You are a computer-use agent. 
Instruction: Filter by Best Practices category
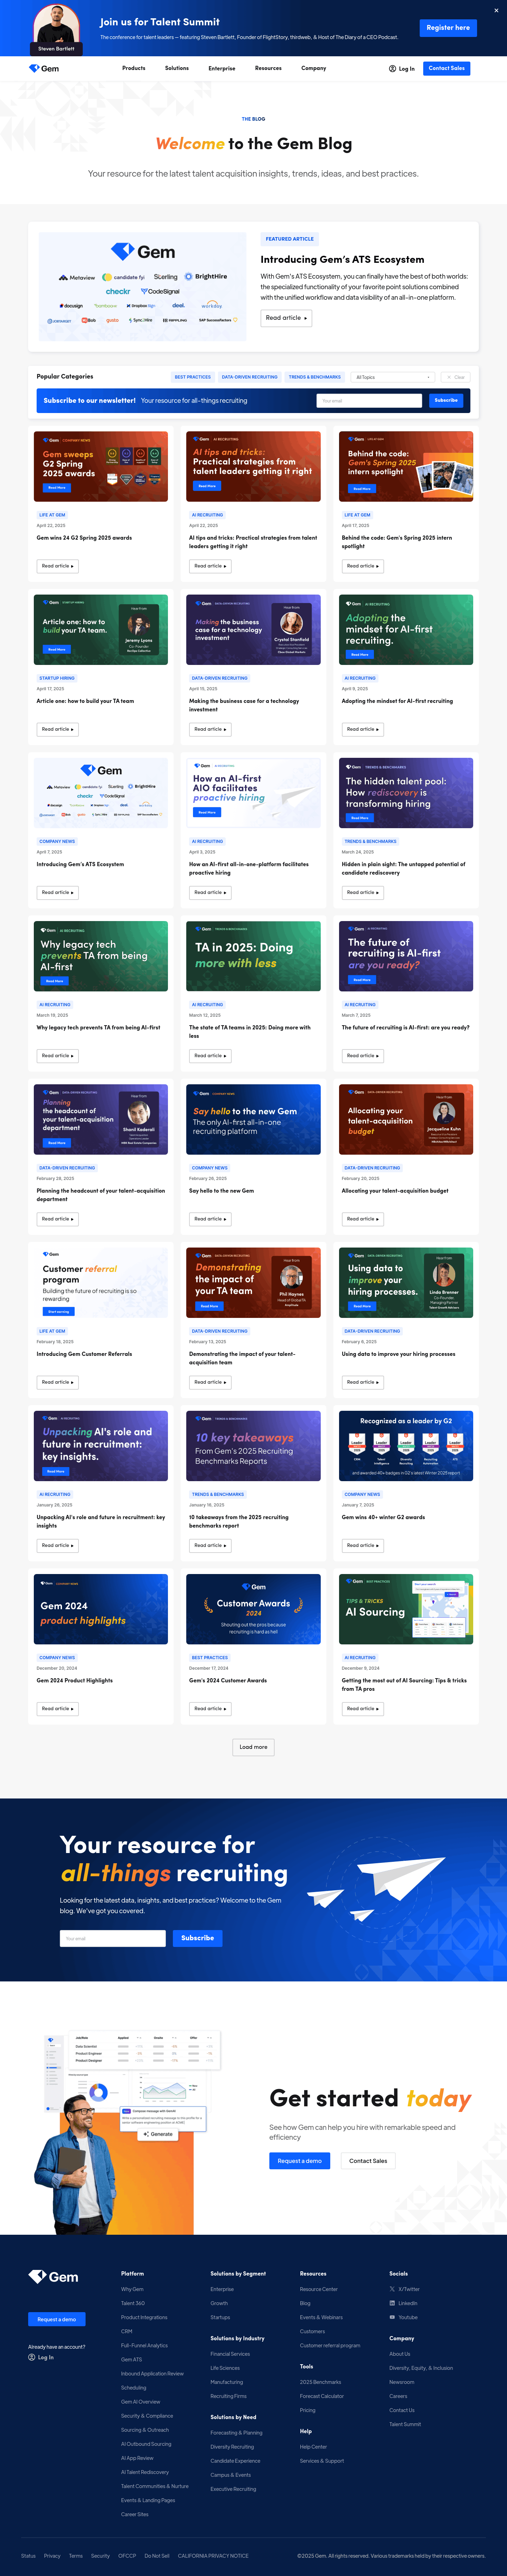193,377
